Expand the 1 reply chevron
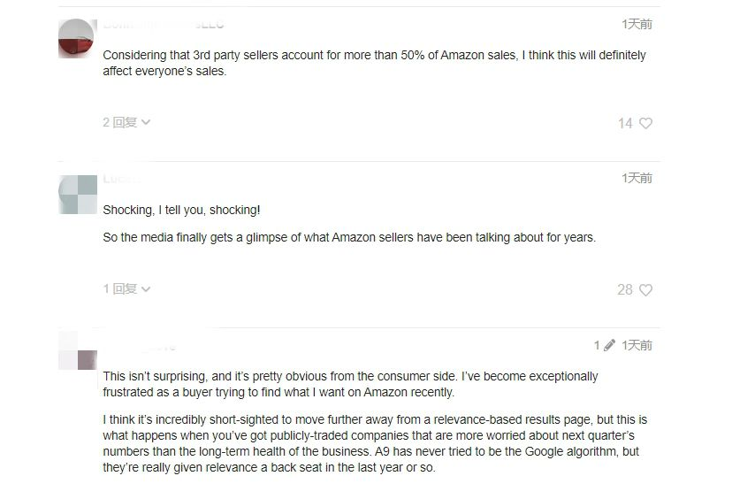This screenshot has width=755, height=499. click(146, 289)
